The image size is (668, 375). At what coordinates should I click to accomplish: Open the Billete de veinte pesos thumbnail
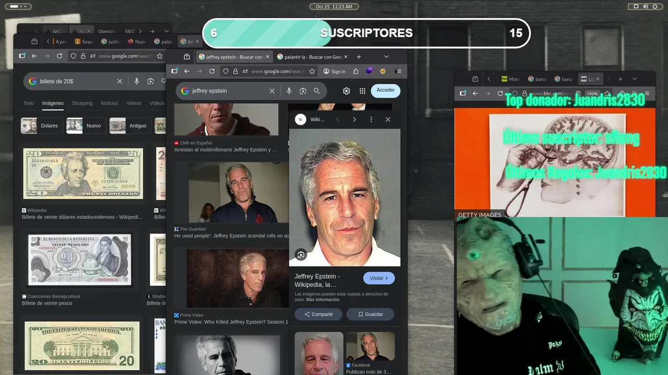(x=80, y=259)
